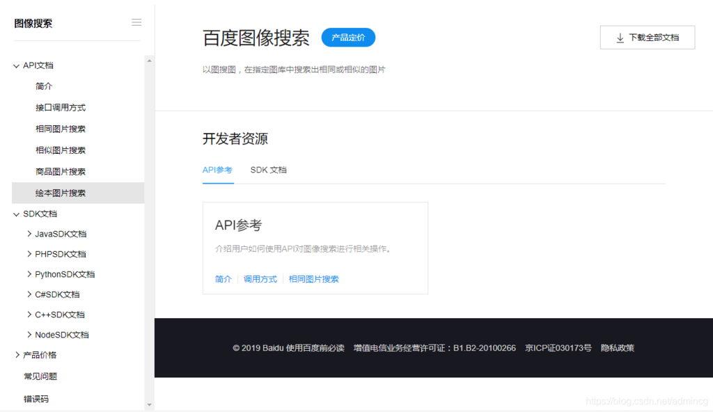713x412 pixels.
Task: Click the download arrow icon in 下载全部文档
Action: point(620,38)
